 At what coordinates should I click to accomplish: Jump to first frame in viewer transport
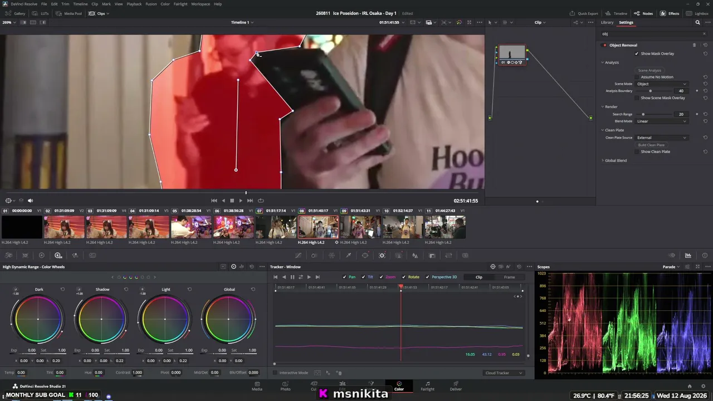click(x=214, y=200)
